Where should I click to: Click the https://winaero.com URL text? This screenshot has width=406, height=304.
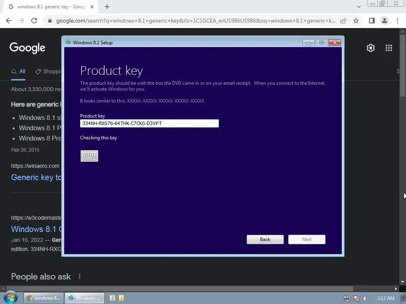[35, 166]
